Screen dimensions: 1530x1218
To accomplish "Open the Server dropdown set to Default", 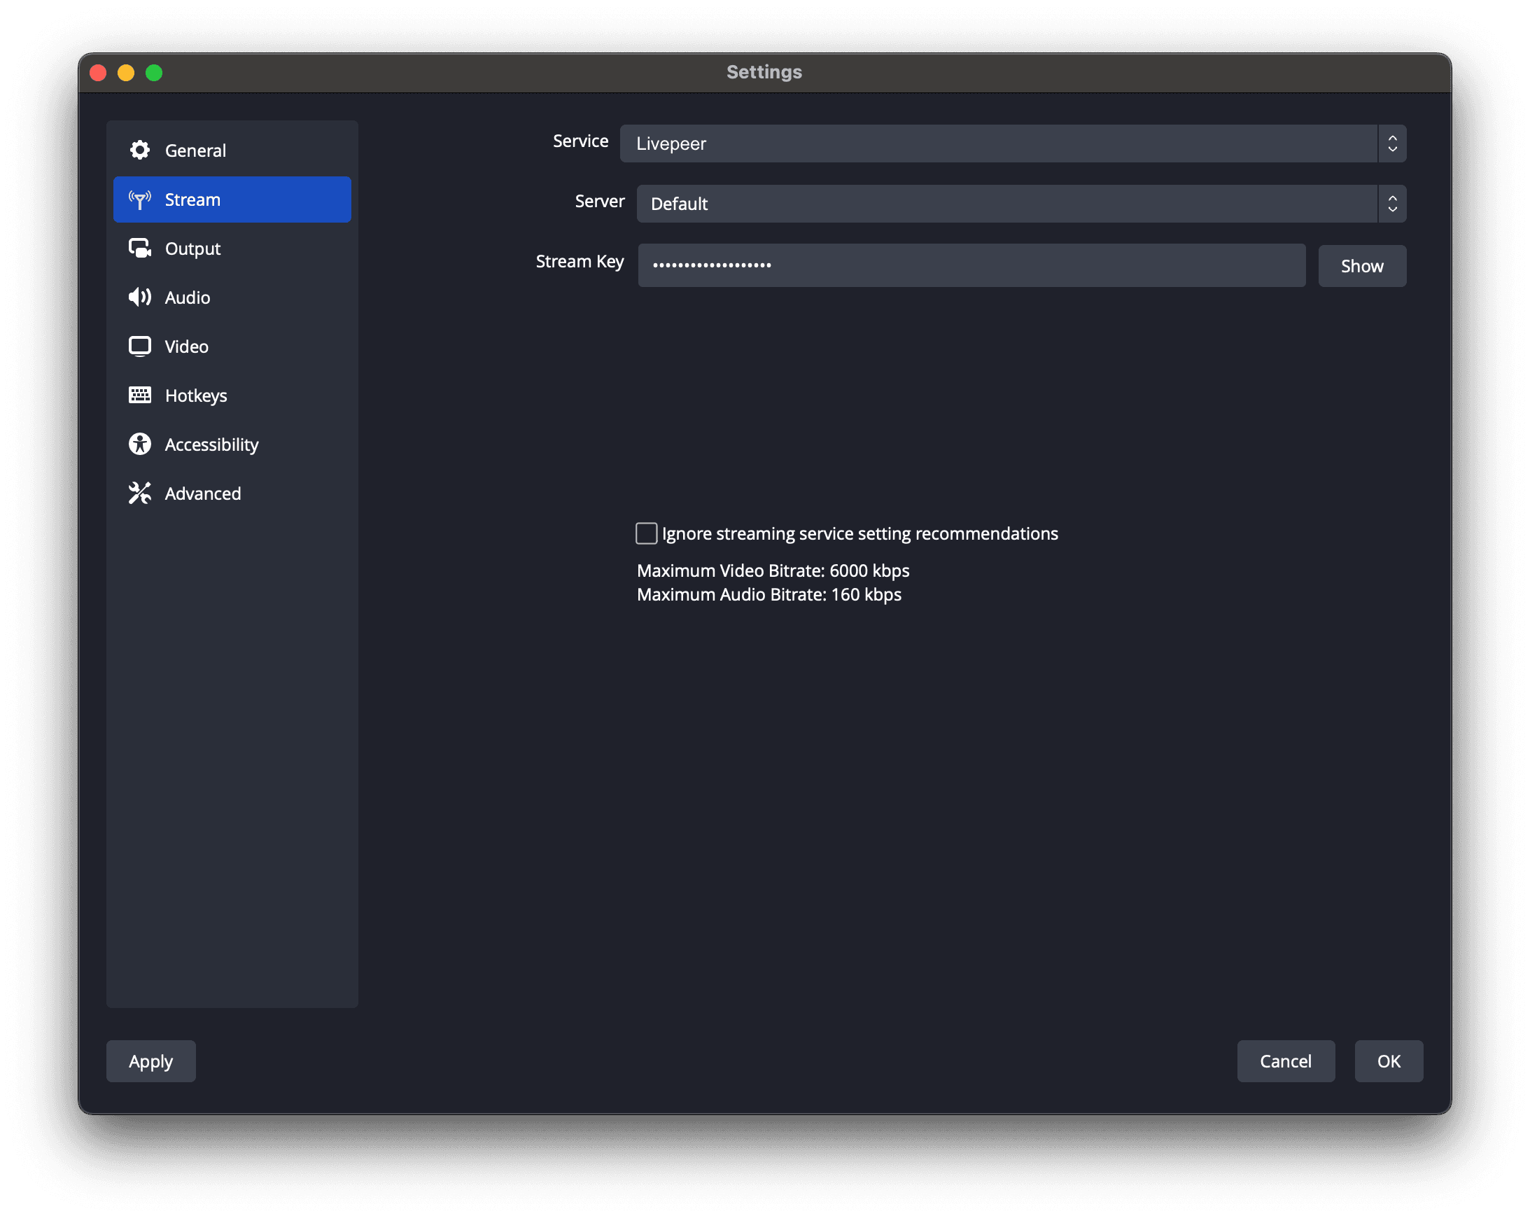I will pos(1006,204).
